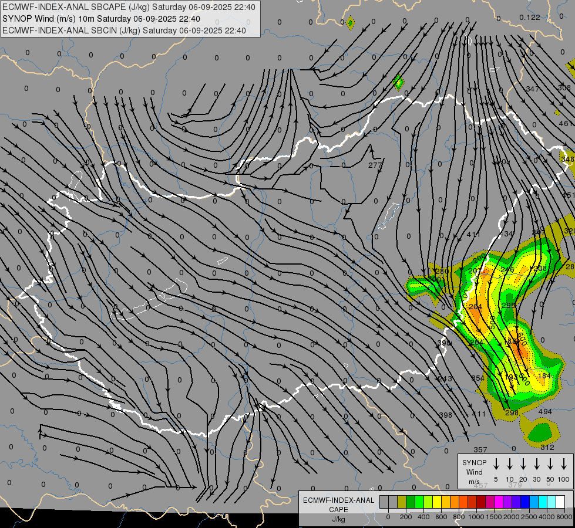Image resolution: width=575 pixels, height=528 pixels.
Task: Click the wind legend arrow labeled 10
Action: 509,464
